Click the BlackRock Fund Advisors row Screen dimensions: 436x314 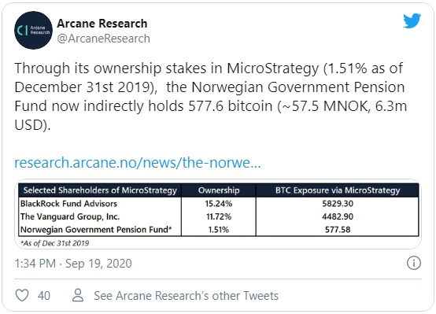click(x=219, y=204)
